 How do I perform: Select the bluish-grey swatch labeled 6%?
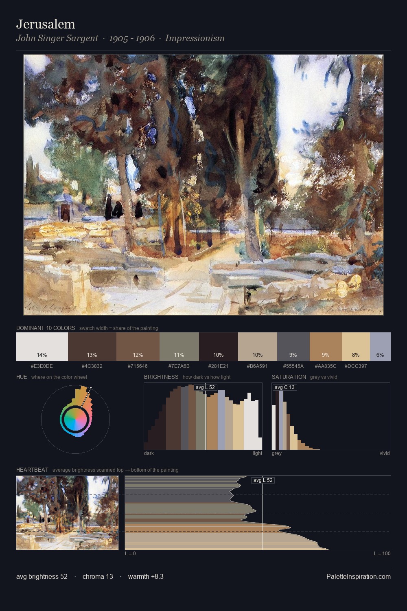380,347
